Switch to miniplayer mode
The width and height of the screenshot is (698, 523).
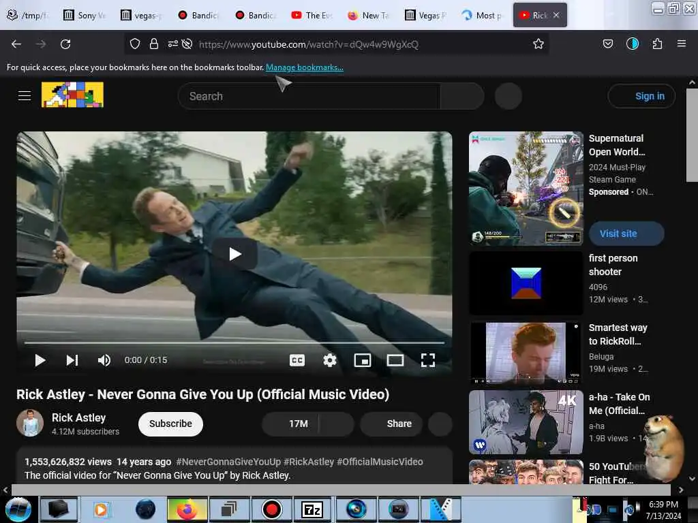(363, 360)
